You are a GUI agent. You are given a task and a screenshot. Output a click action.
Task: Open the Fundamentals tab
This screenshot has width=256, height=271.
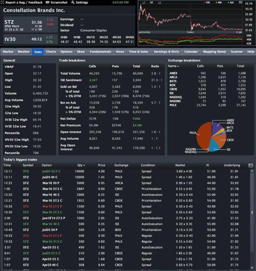click(100, 52)
